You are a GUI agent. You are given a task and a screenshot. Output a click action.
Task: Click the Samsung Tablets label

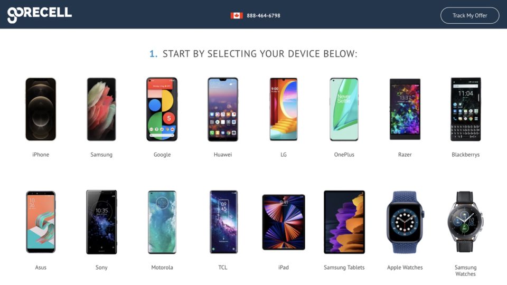[x=344, y=267]
